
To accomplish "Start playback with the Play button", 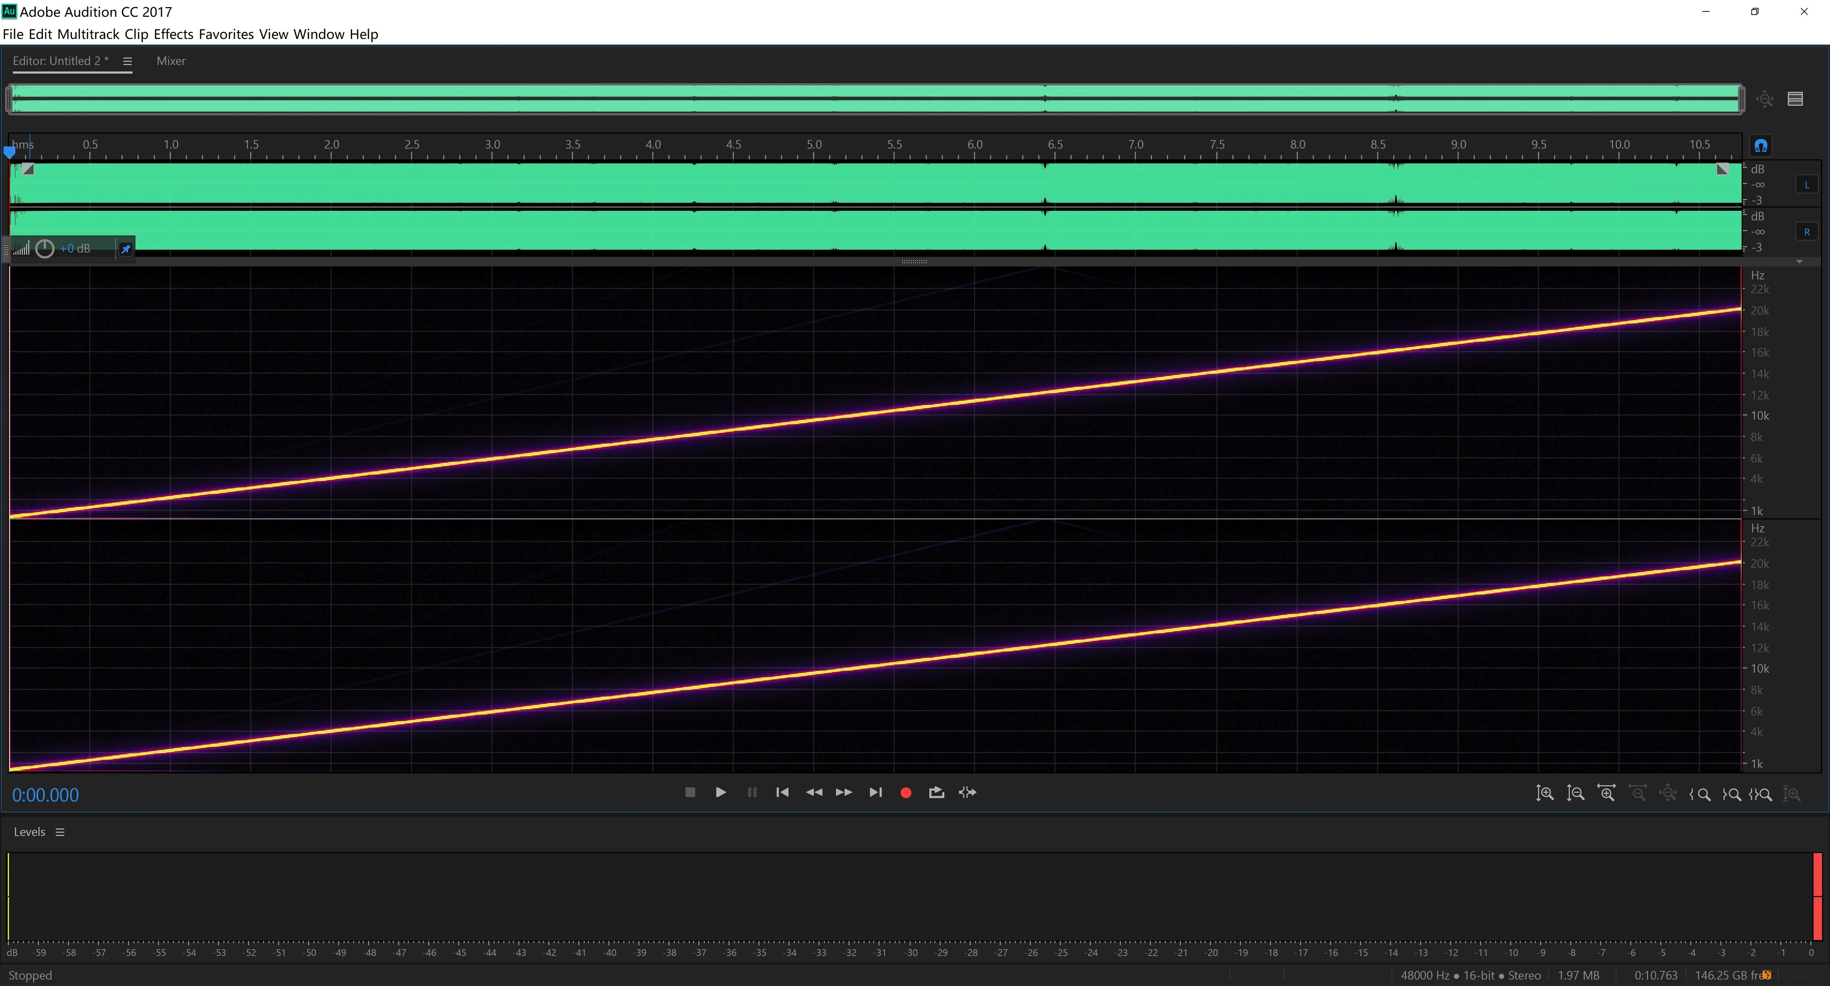I will 720,792.
